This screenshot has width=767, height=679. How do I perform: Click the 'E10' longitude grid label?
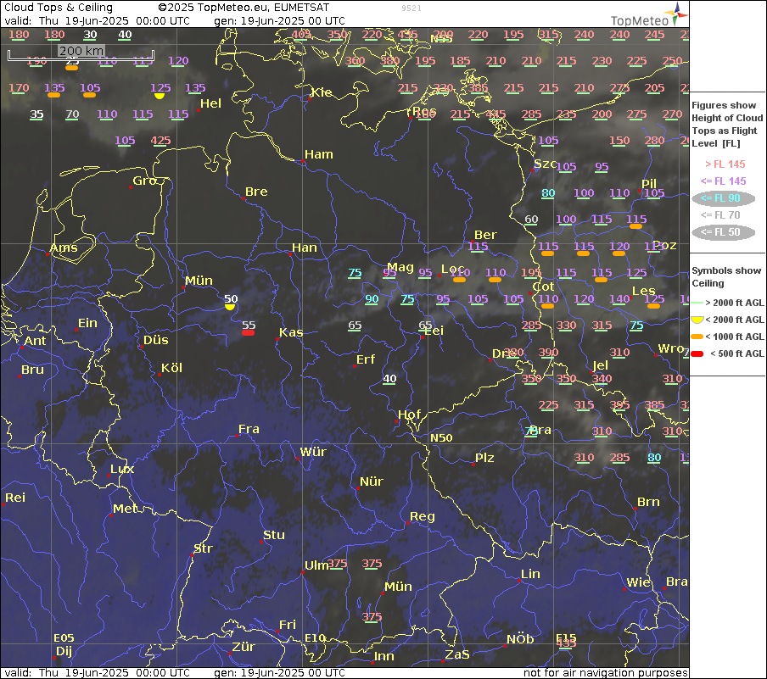point(315,638)
